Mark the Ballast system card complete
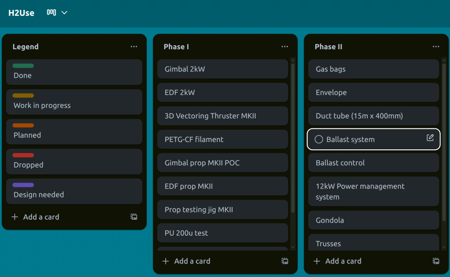 pos(319,139)
